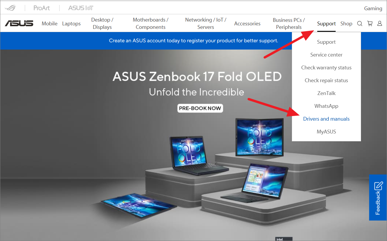
Task: Select MyASUS from Support dropdown
Action: point(326,132)
